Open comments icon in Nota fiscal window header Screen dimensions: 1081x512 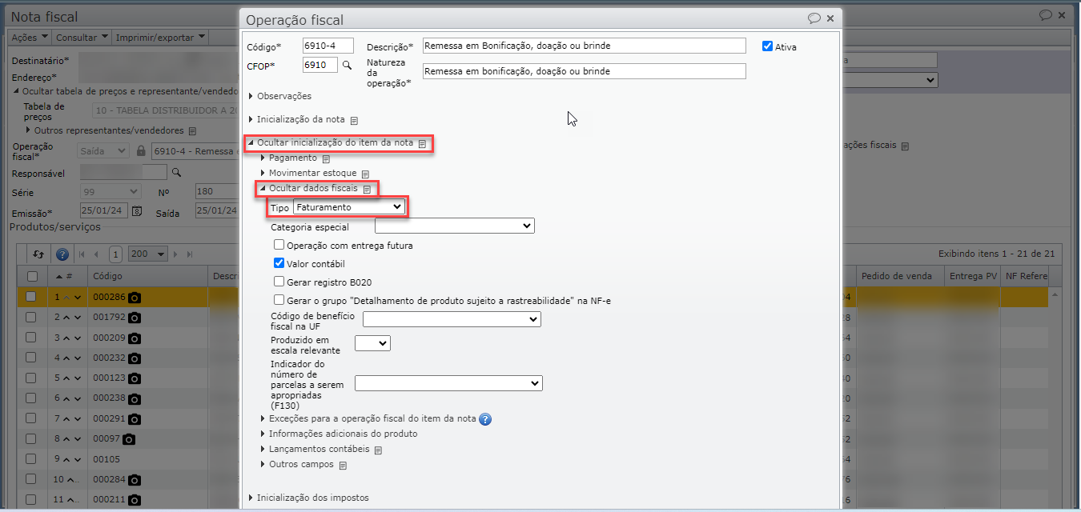point(1046,14)
